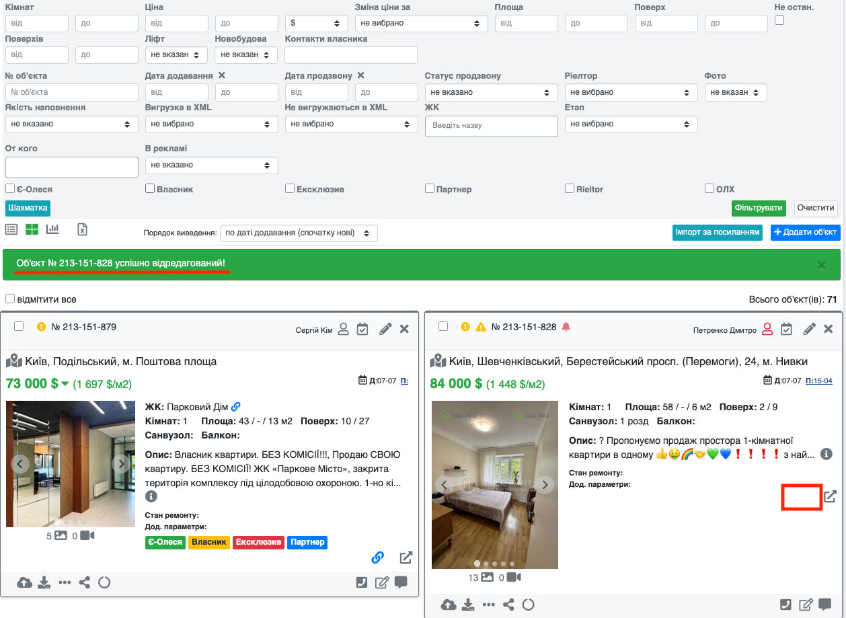Click Додати об'єкт button
846x618 pixels.
point(806,232)
